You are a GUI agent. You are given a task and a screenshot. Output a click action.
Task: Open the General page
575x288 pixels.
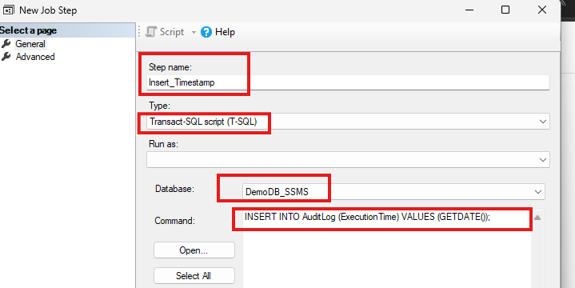(x=30, y=44)
